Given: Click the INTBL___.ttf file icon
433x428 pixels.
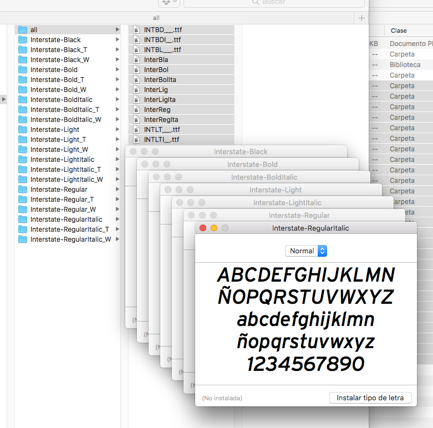Looking at the screenshot, I should coord(136,49).
